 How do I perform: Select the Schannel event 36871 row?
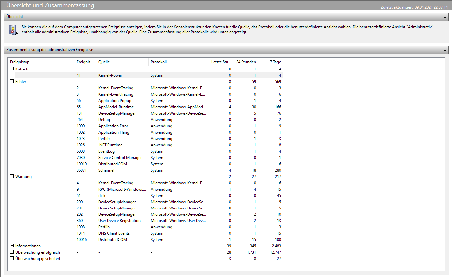point(149,170)
